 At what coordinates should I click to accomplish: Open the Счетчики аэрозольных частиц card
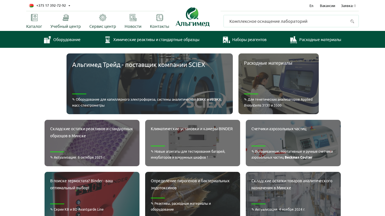click(293, 143)
